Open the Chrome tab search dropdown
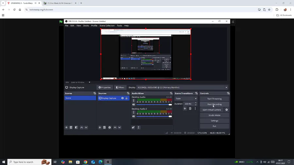294x165 pixels. click(x=3, y=3)
